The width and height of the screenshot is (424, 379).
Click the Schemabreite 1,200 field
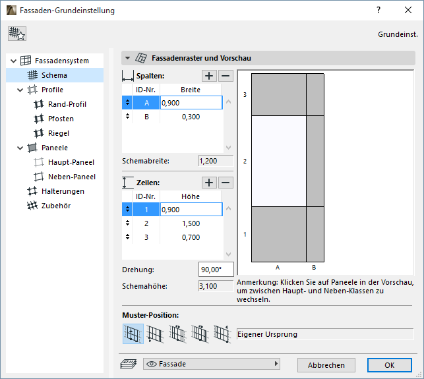click(x=216, y=161)
